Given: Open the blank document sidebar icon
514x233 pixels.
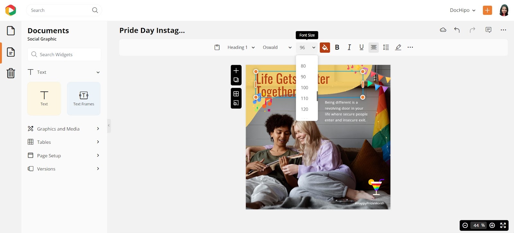Looking at the screenshot, I should [11, 31].
